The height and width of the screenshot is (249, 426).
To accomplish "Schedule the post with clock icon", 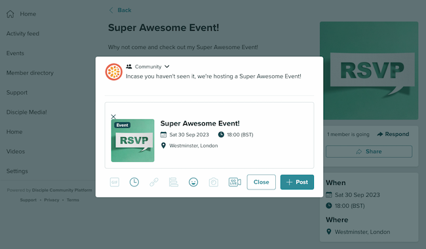I will (134, 182).
